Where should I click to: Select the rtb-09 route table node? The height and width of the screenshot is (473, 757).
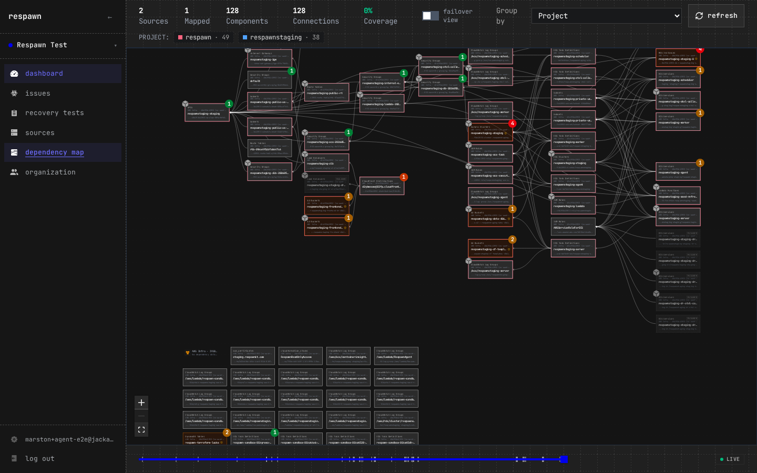point(270,148)
